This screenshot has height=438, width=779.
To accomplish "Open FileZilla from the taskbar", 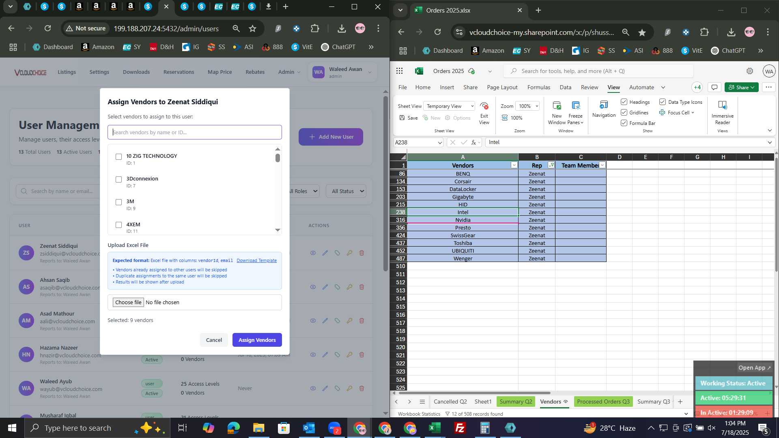I will (460, 428).
